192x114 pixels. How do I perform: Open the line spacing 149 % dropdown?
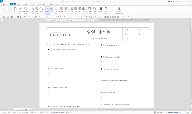(x=131, y=17)
